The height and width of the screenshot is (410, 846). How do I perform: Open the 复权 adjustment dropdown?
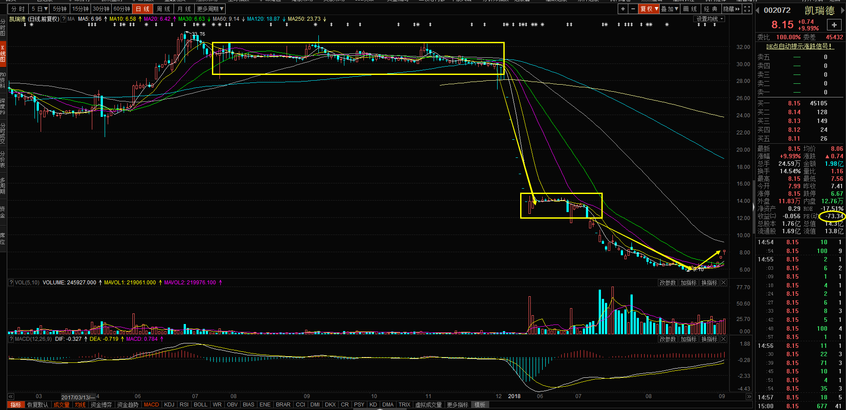pyautogui.click(x=649, y=9)
